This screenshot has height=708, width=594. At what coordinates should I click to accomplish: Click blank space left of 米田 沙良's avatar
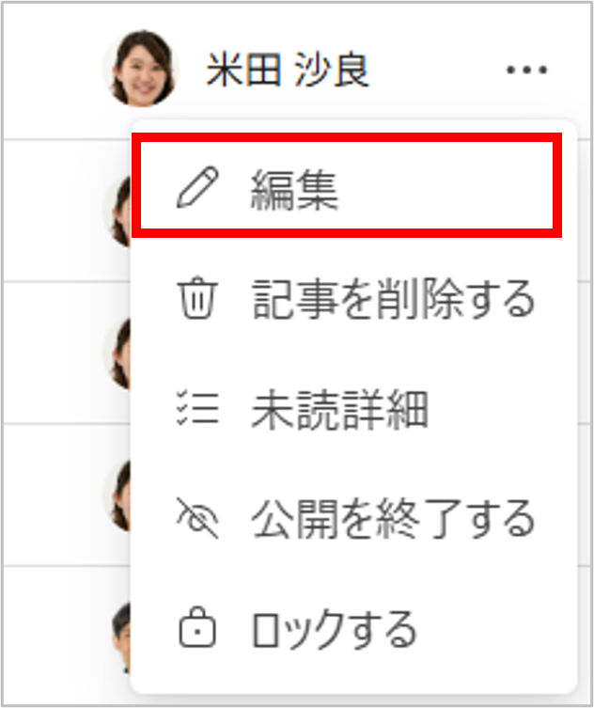coord(52,70)
